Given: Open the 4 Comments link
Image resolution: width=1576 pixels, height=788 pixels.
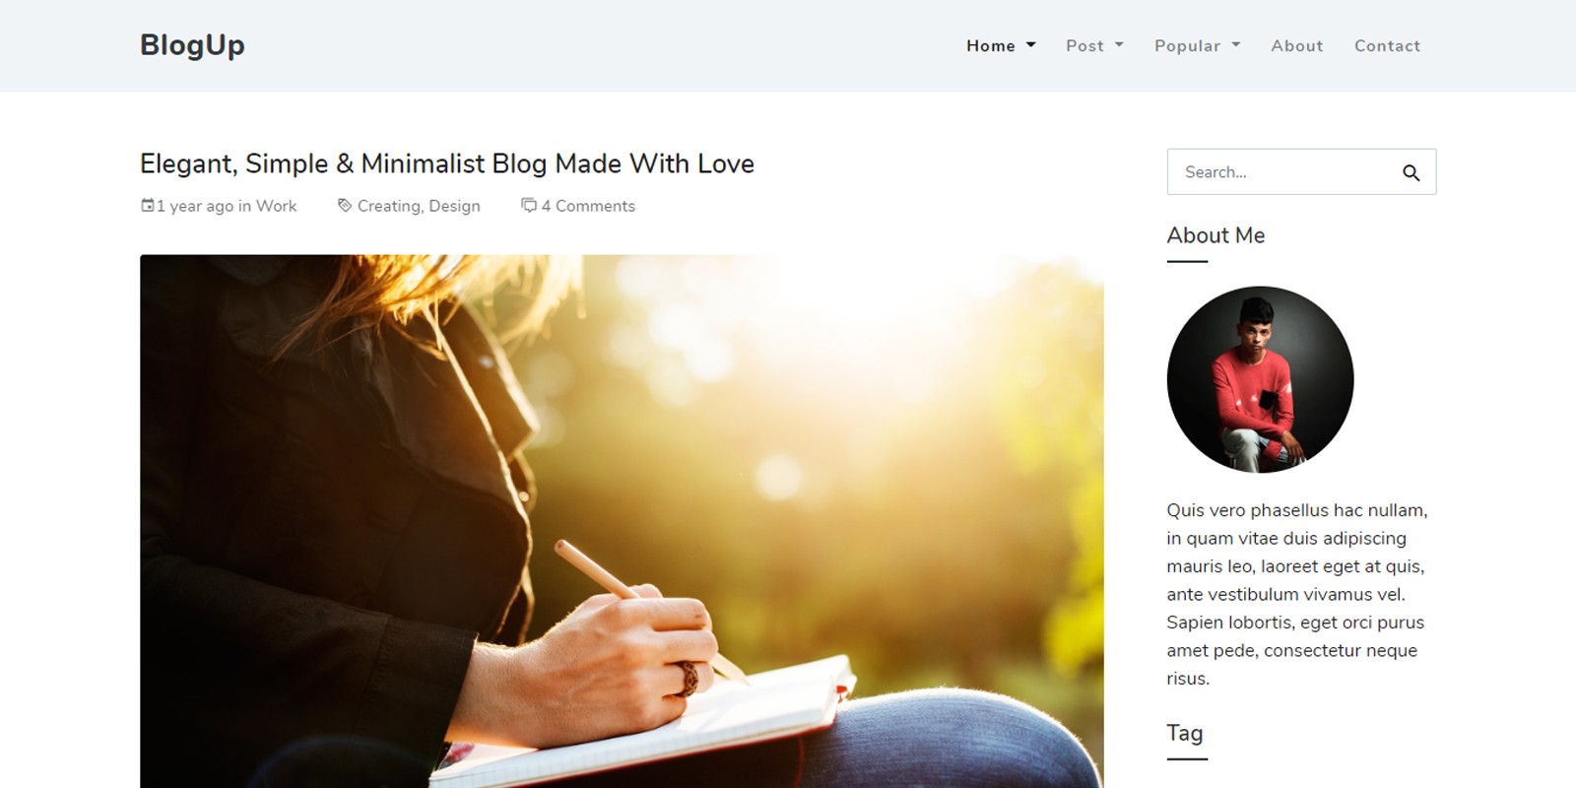Looking at the screenshot, I should pyautogui.click(x=588, y=206).
